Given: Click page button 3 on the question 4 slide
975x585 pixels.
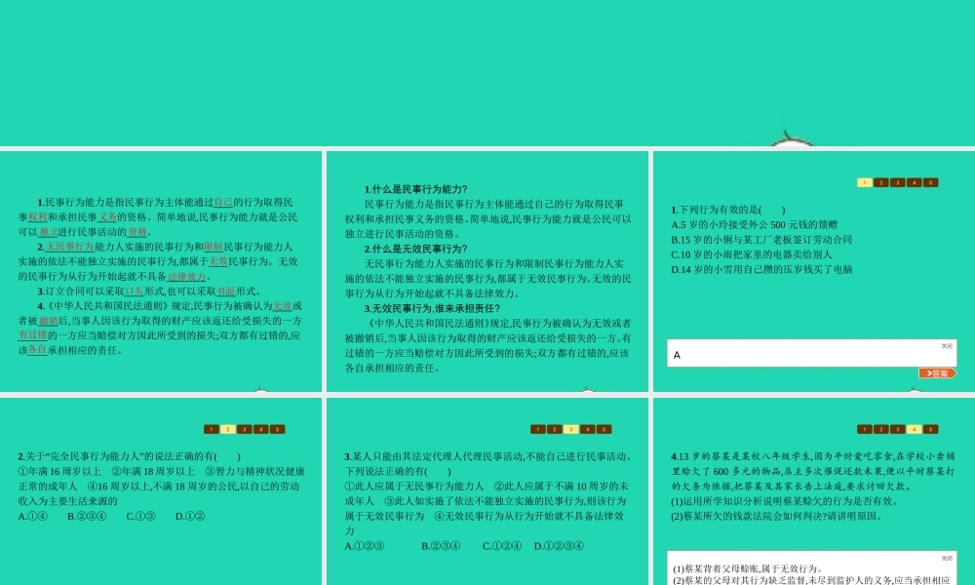Looking at the screenshot, I should pos(897,430).
